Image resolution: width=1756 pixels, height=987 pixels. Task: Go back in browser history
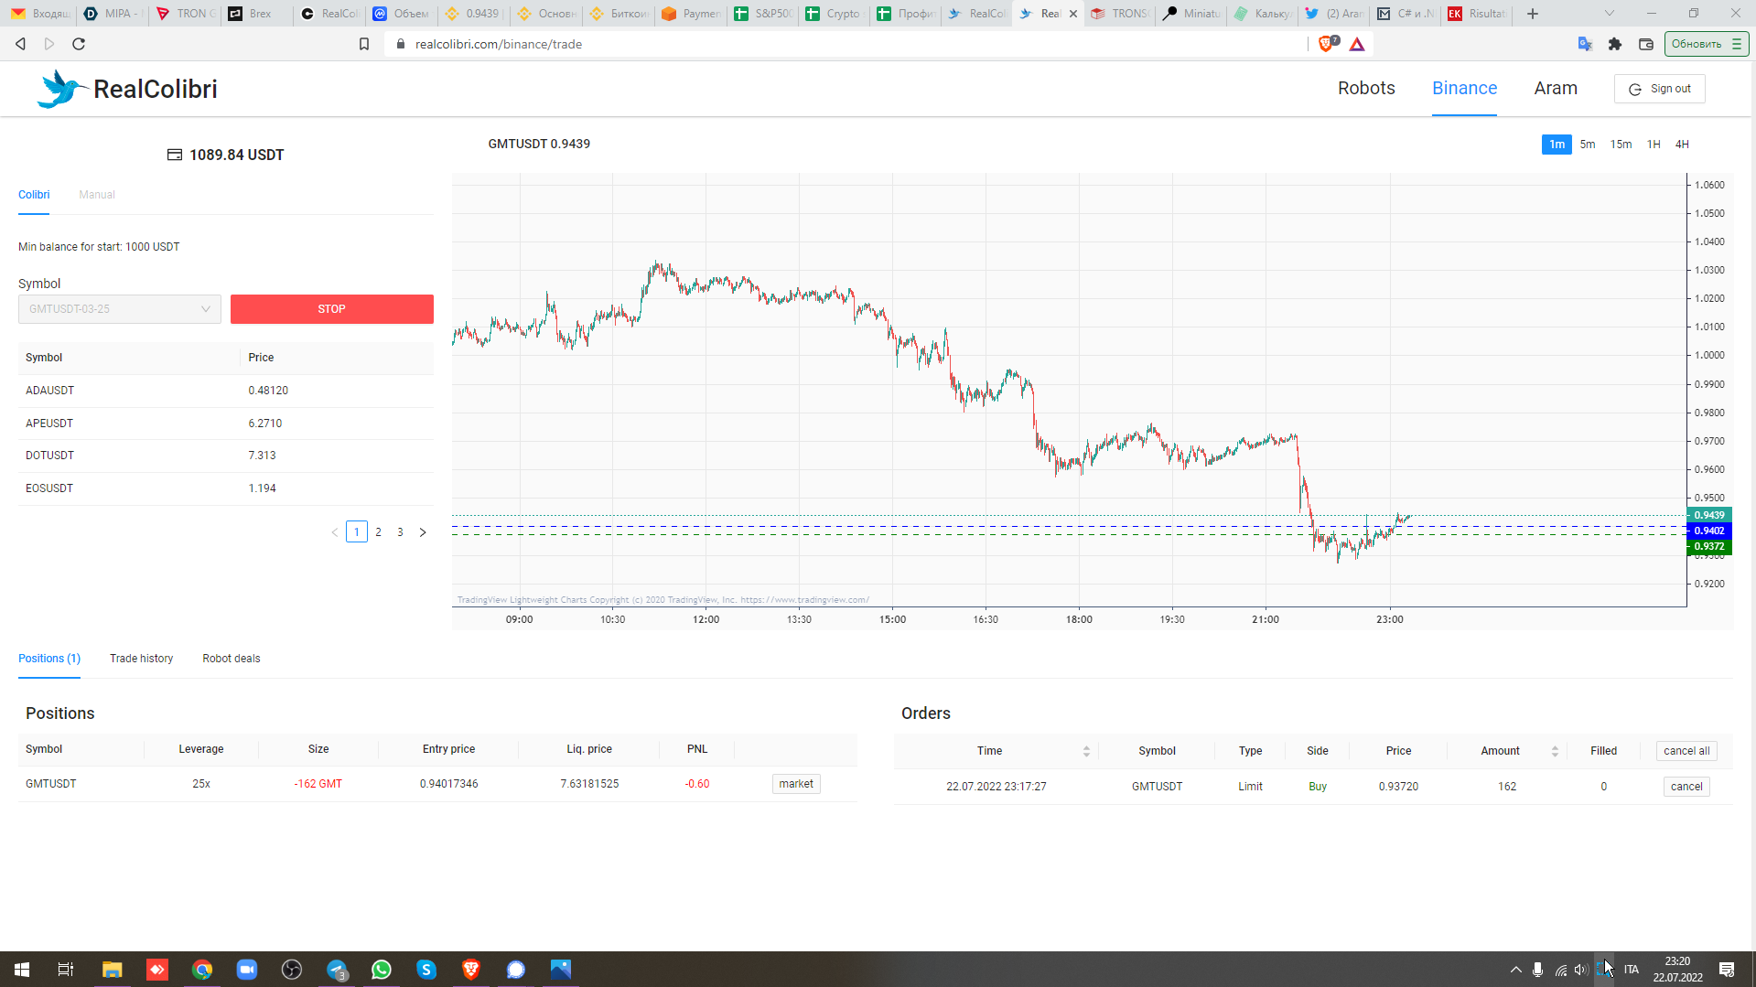point(20,44)
